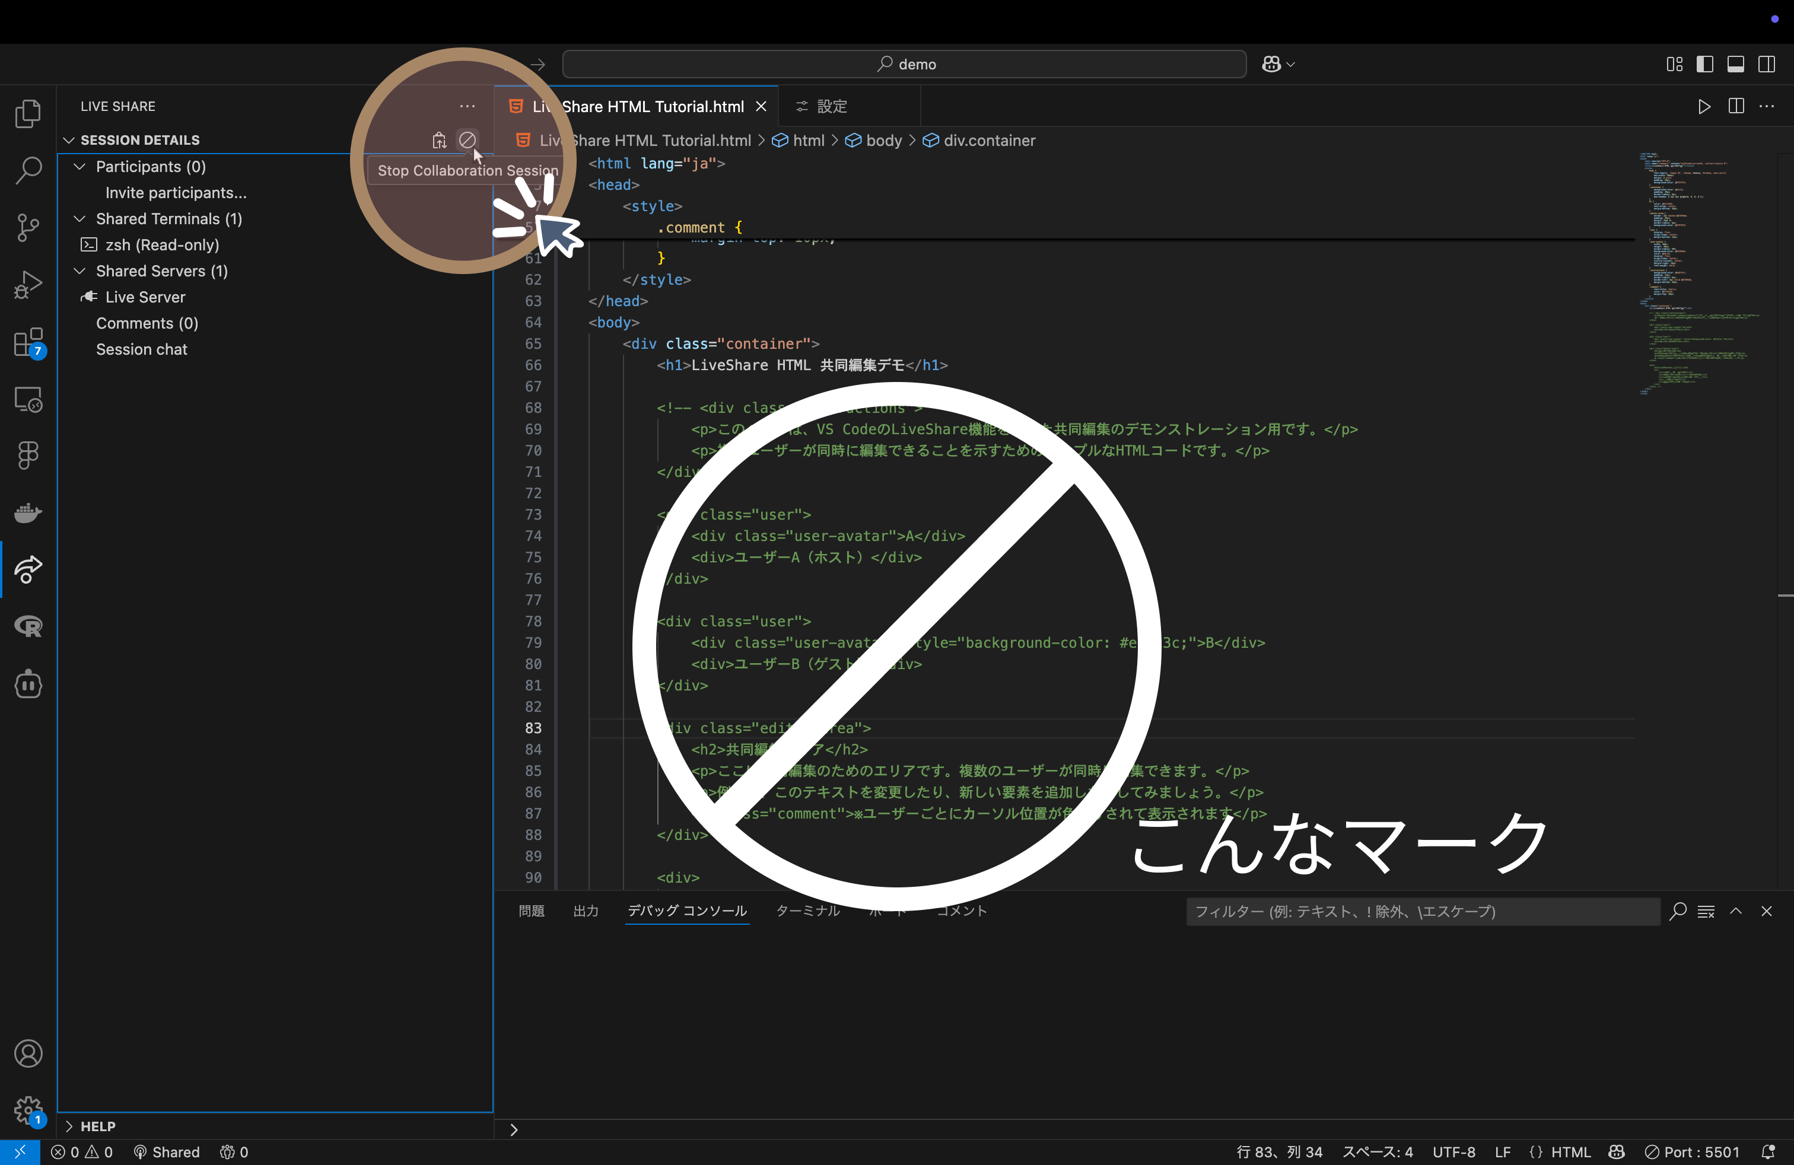Open the Manage gear menu

tap(28, 1110)
